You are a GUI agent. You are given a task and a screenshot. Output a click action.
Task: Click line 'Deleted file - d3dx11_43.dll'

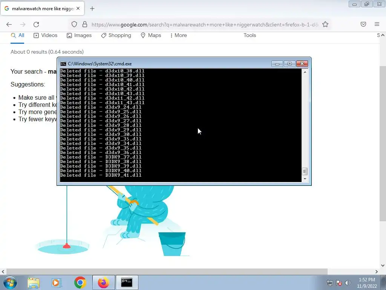pyautogui.click(x=102, y=103)
